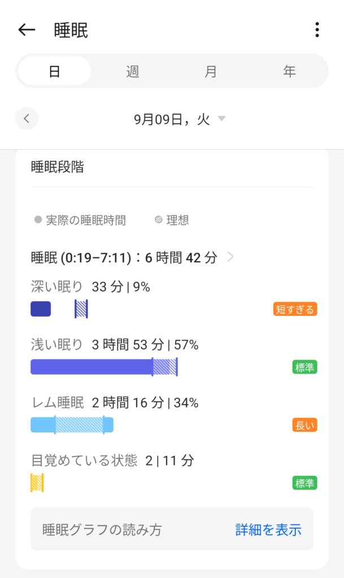Click the gray actual sleep time legend dot

[38, 220]
